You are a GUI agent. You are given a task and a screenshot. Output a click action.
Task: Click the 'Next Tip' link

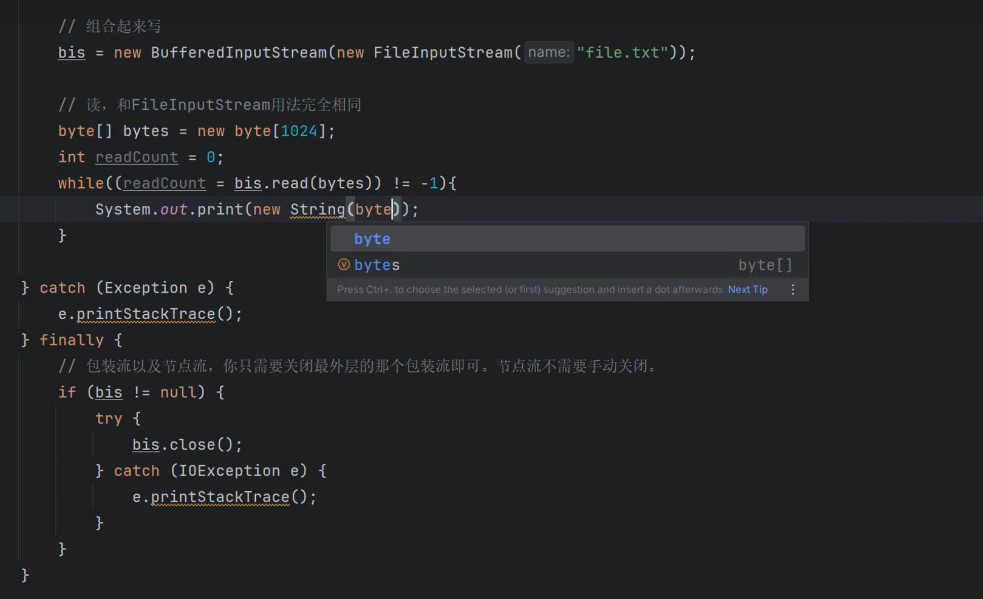click(x=748, y=289)
